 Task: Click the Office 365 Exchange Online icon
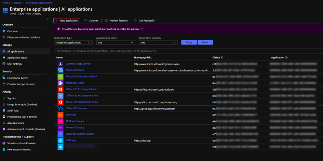(60, 89)
